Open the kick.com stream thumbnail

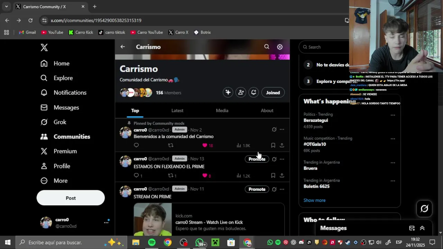[153, 219]
